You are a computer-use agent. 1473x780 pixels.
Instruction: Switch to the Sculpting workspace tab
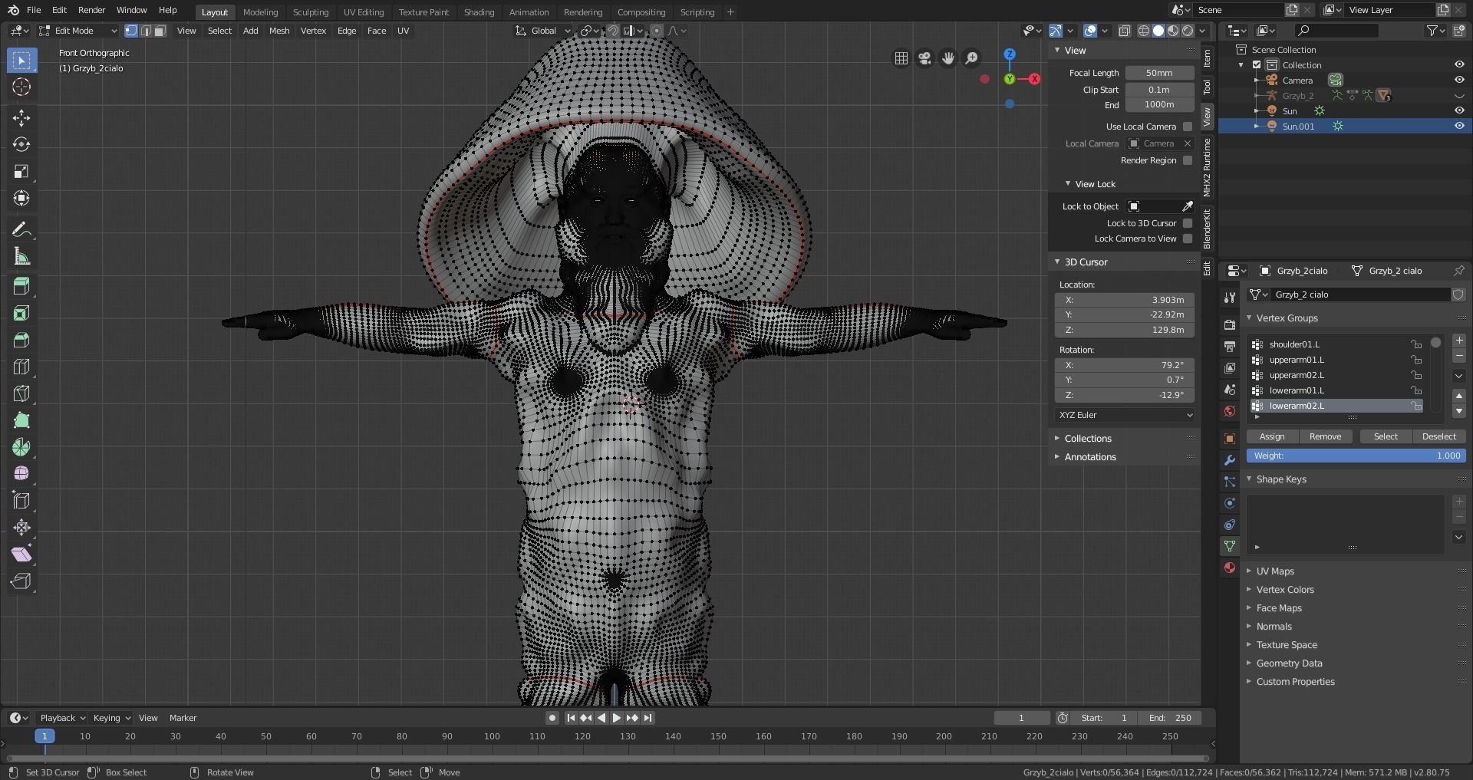coord(311,12)
